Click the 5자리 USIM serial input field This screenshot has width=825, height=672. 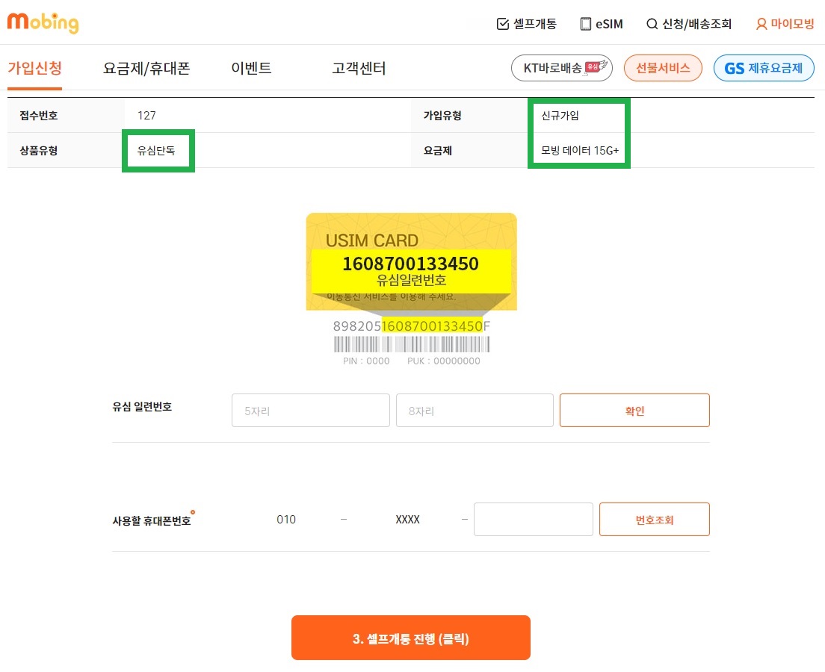(x=310, y=410)
